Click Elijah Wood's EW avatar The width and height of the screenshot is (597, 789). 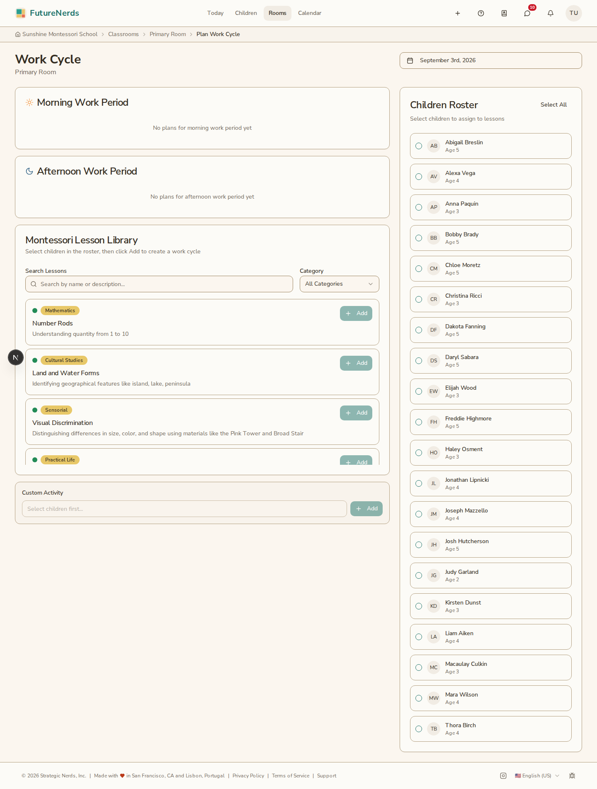434,391
